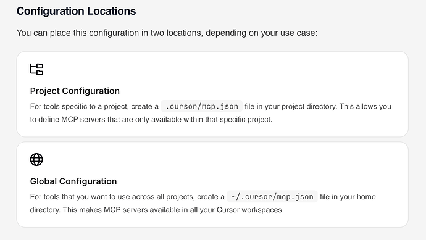Open the Project Configuration card title
The image size is (426, 240).
[x=75, y=91]
